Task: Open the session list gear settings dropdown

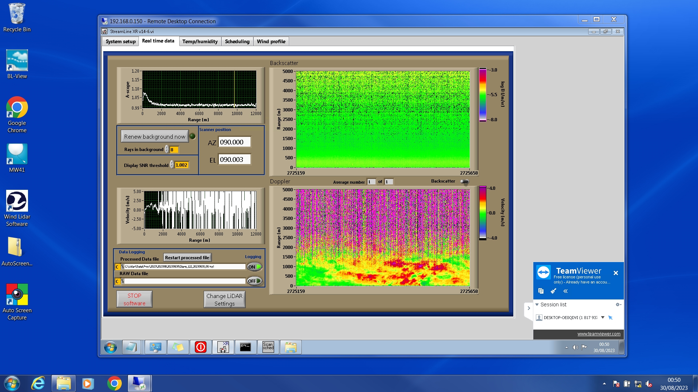Action: point(618,305)
